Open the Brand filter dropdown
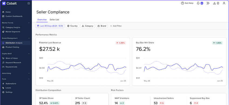Image resolution: width=229 pixels, height=105 pixels. pos(102,26)
